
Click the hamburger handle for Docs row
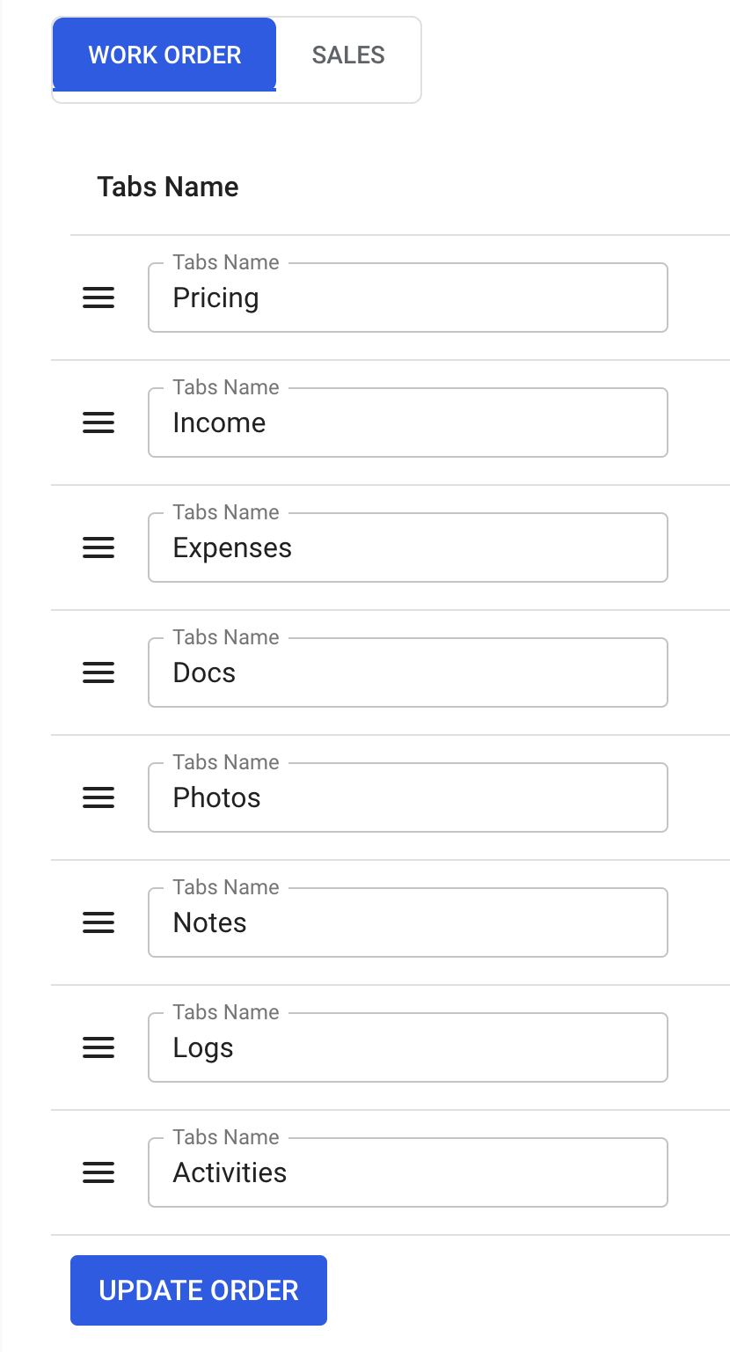pos(99,673)
